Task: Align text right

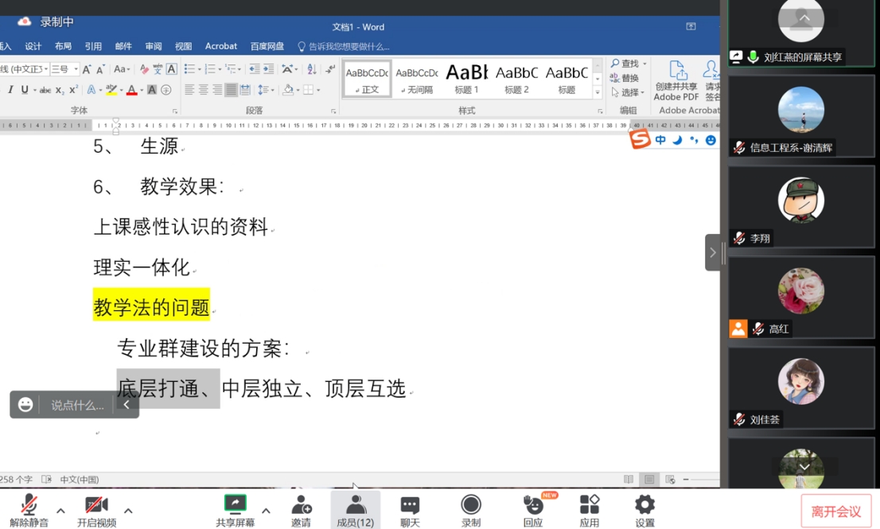Action: (x=217, y=90)
